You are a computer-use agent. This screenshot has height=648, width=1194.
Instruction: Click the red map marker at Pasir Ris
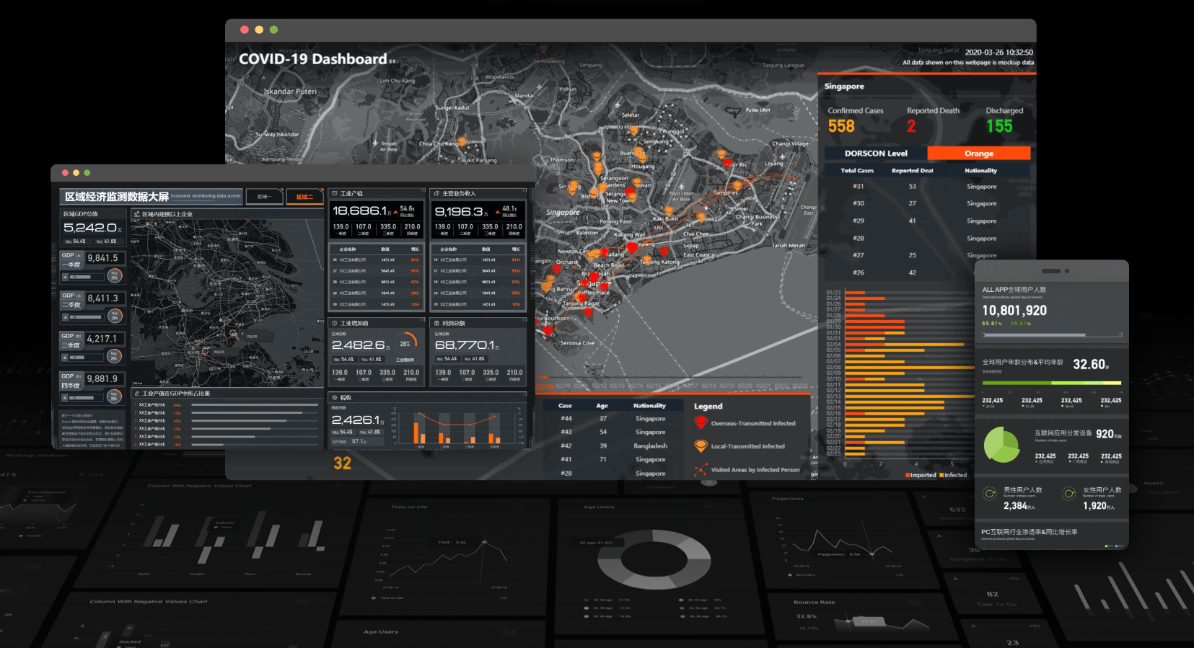click(x=728, y=164)
